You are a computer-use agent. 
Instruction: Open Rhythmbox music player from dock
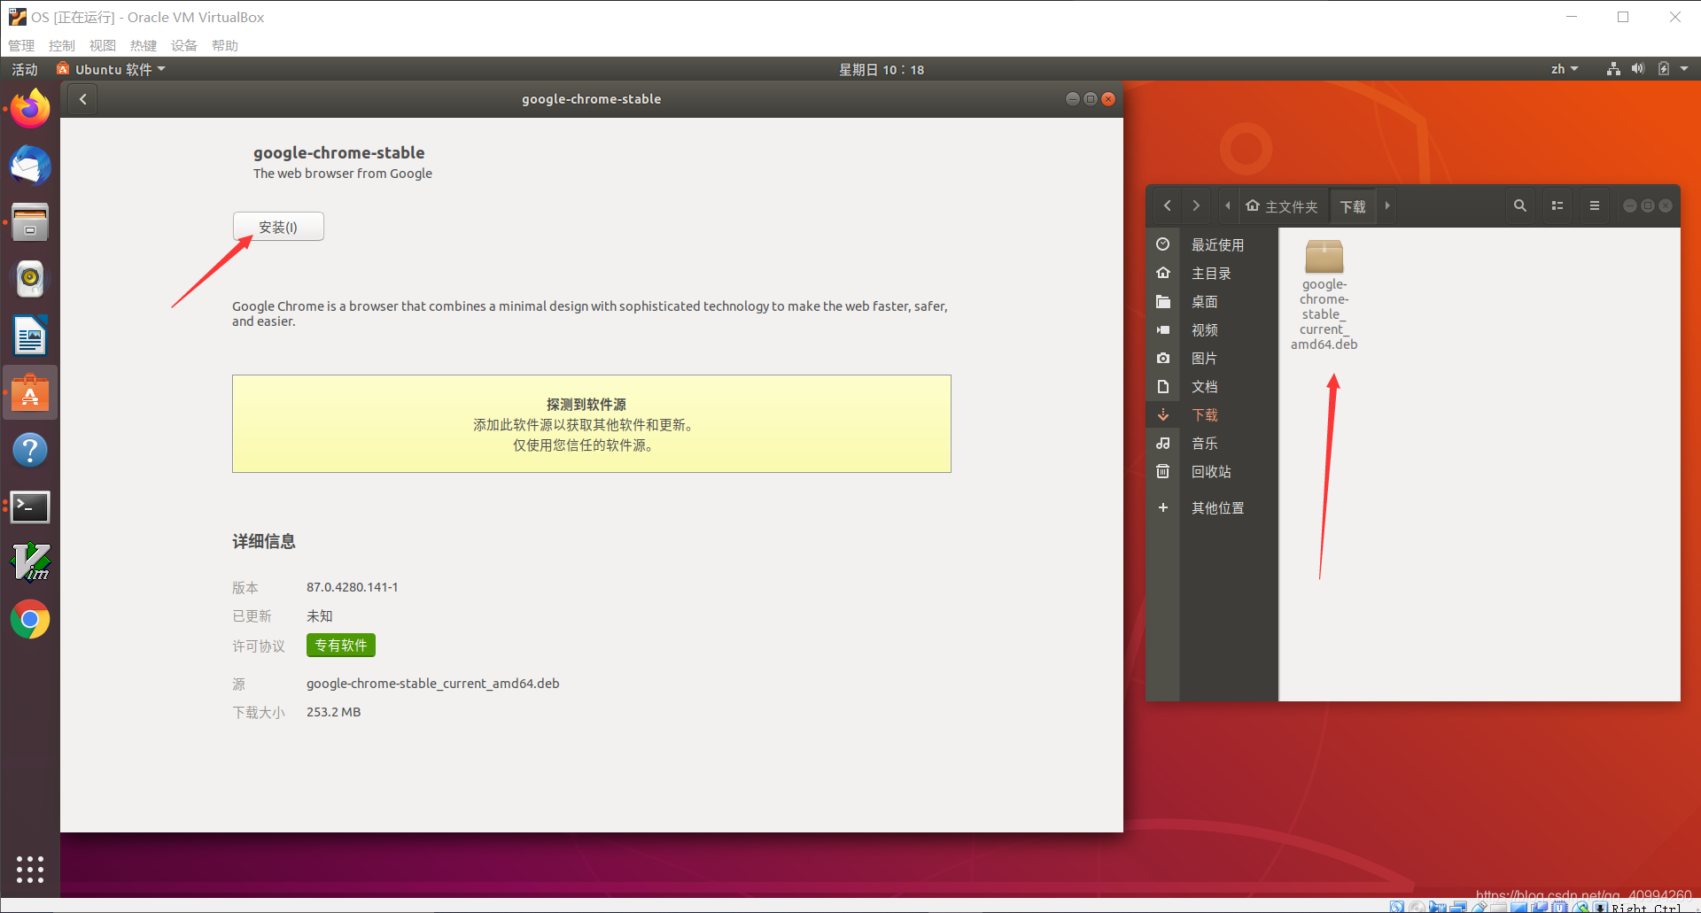pos(30,279)
